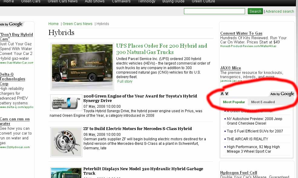The image size is (298, 178).
Task: Open the Tehnology menu item
Action: tap(146, 2)
